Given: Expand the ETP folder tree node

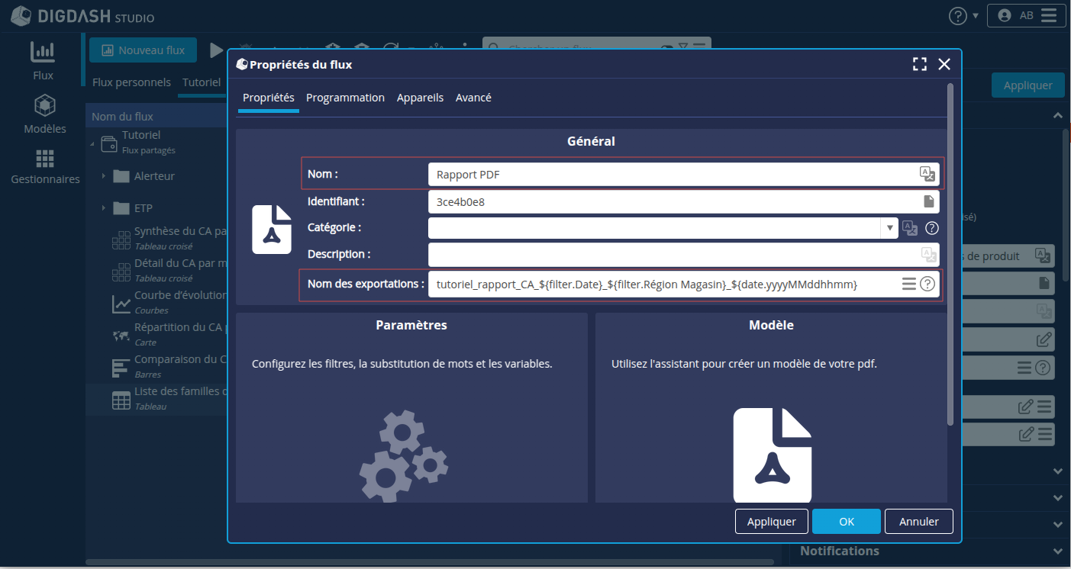Looking at the screenshot, I should [x=103, y=208].
